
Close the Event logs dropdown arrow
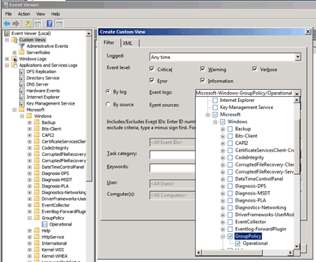pyautogui.click(x=297, y=93)
